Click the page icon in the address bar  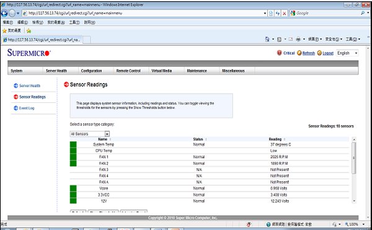[x=25, y=13]
